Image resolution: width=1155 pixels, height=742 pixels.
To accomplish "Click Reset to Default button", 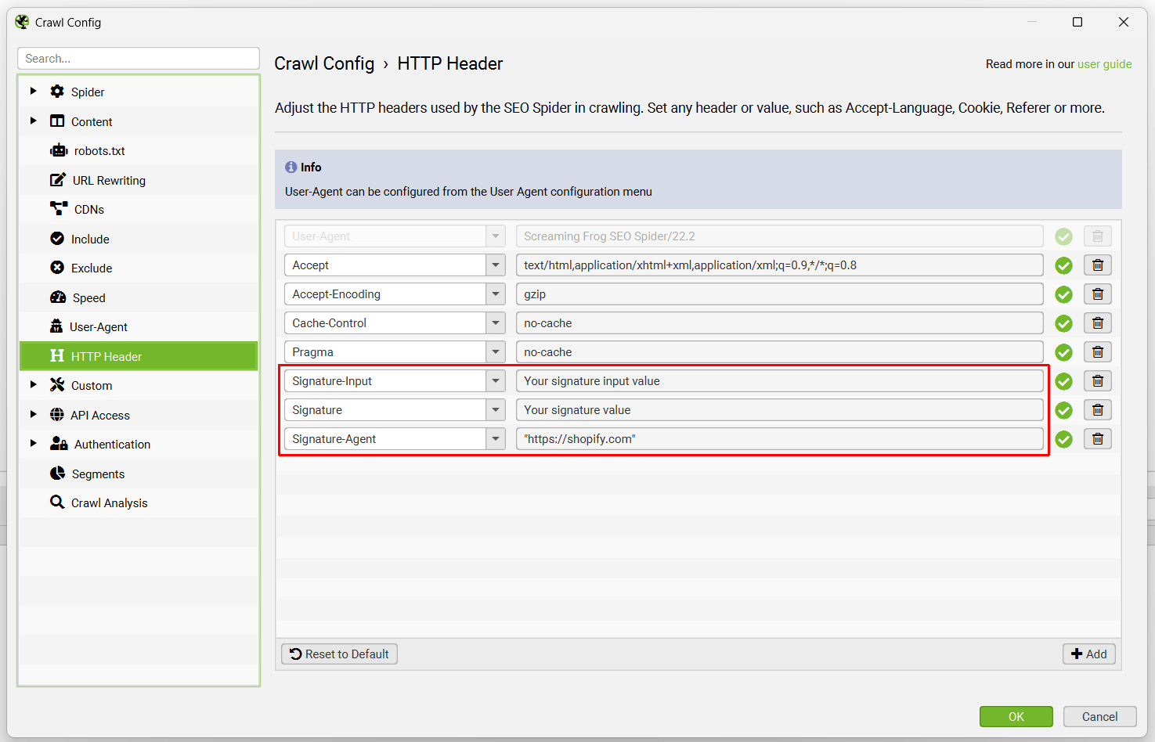I will [339, 654].
